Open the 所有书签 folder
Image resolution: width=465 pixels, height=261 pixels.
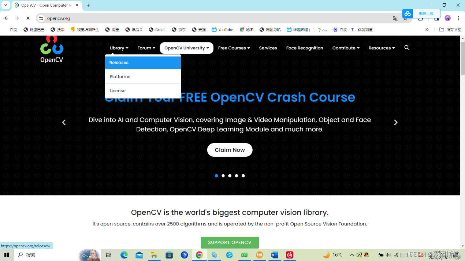[x=450, y=30]
